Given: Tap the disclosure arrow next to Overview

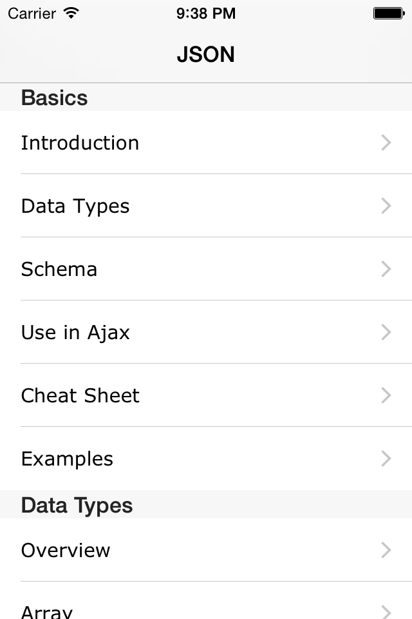Looking at the screenshot, I should coord(386,550).
